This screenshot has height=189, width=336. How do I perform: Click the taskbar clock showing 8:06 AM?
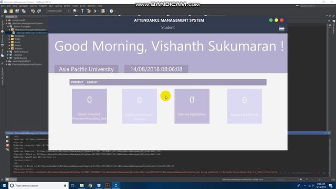tap(321, 185)
